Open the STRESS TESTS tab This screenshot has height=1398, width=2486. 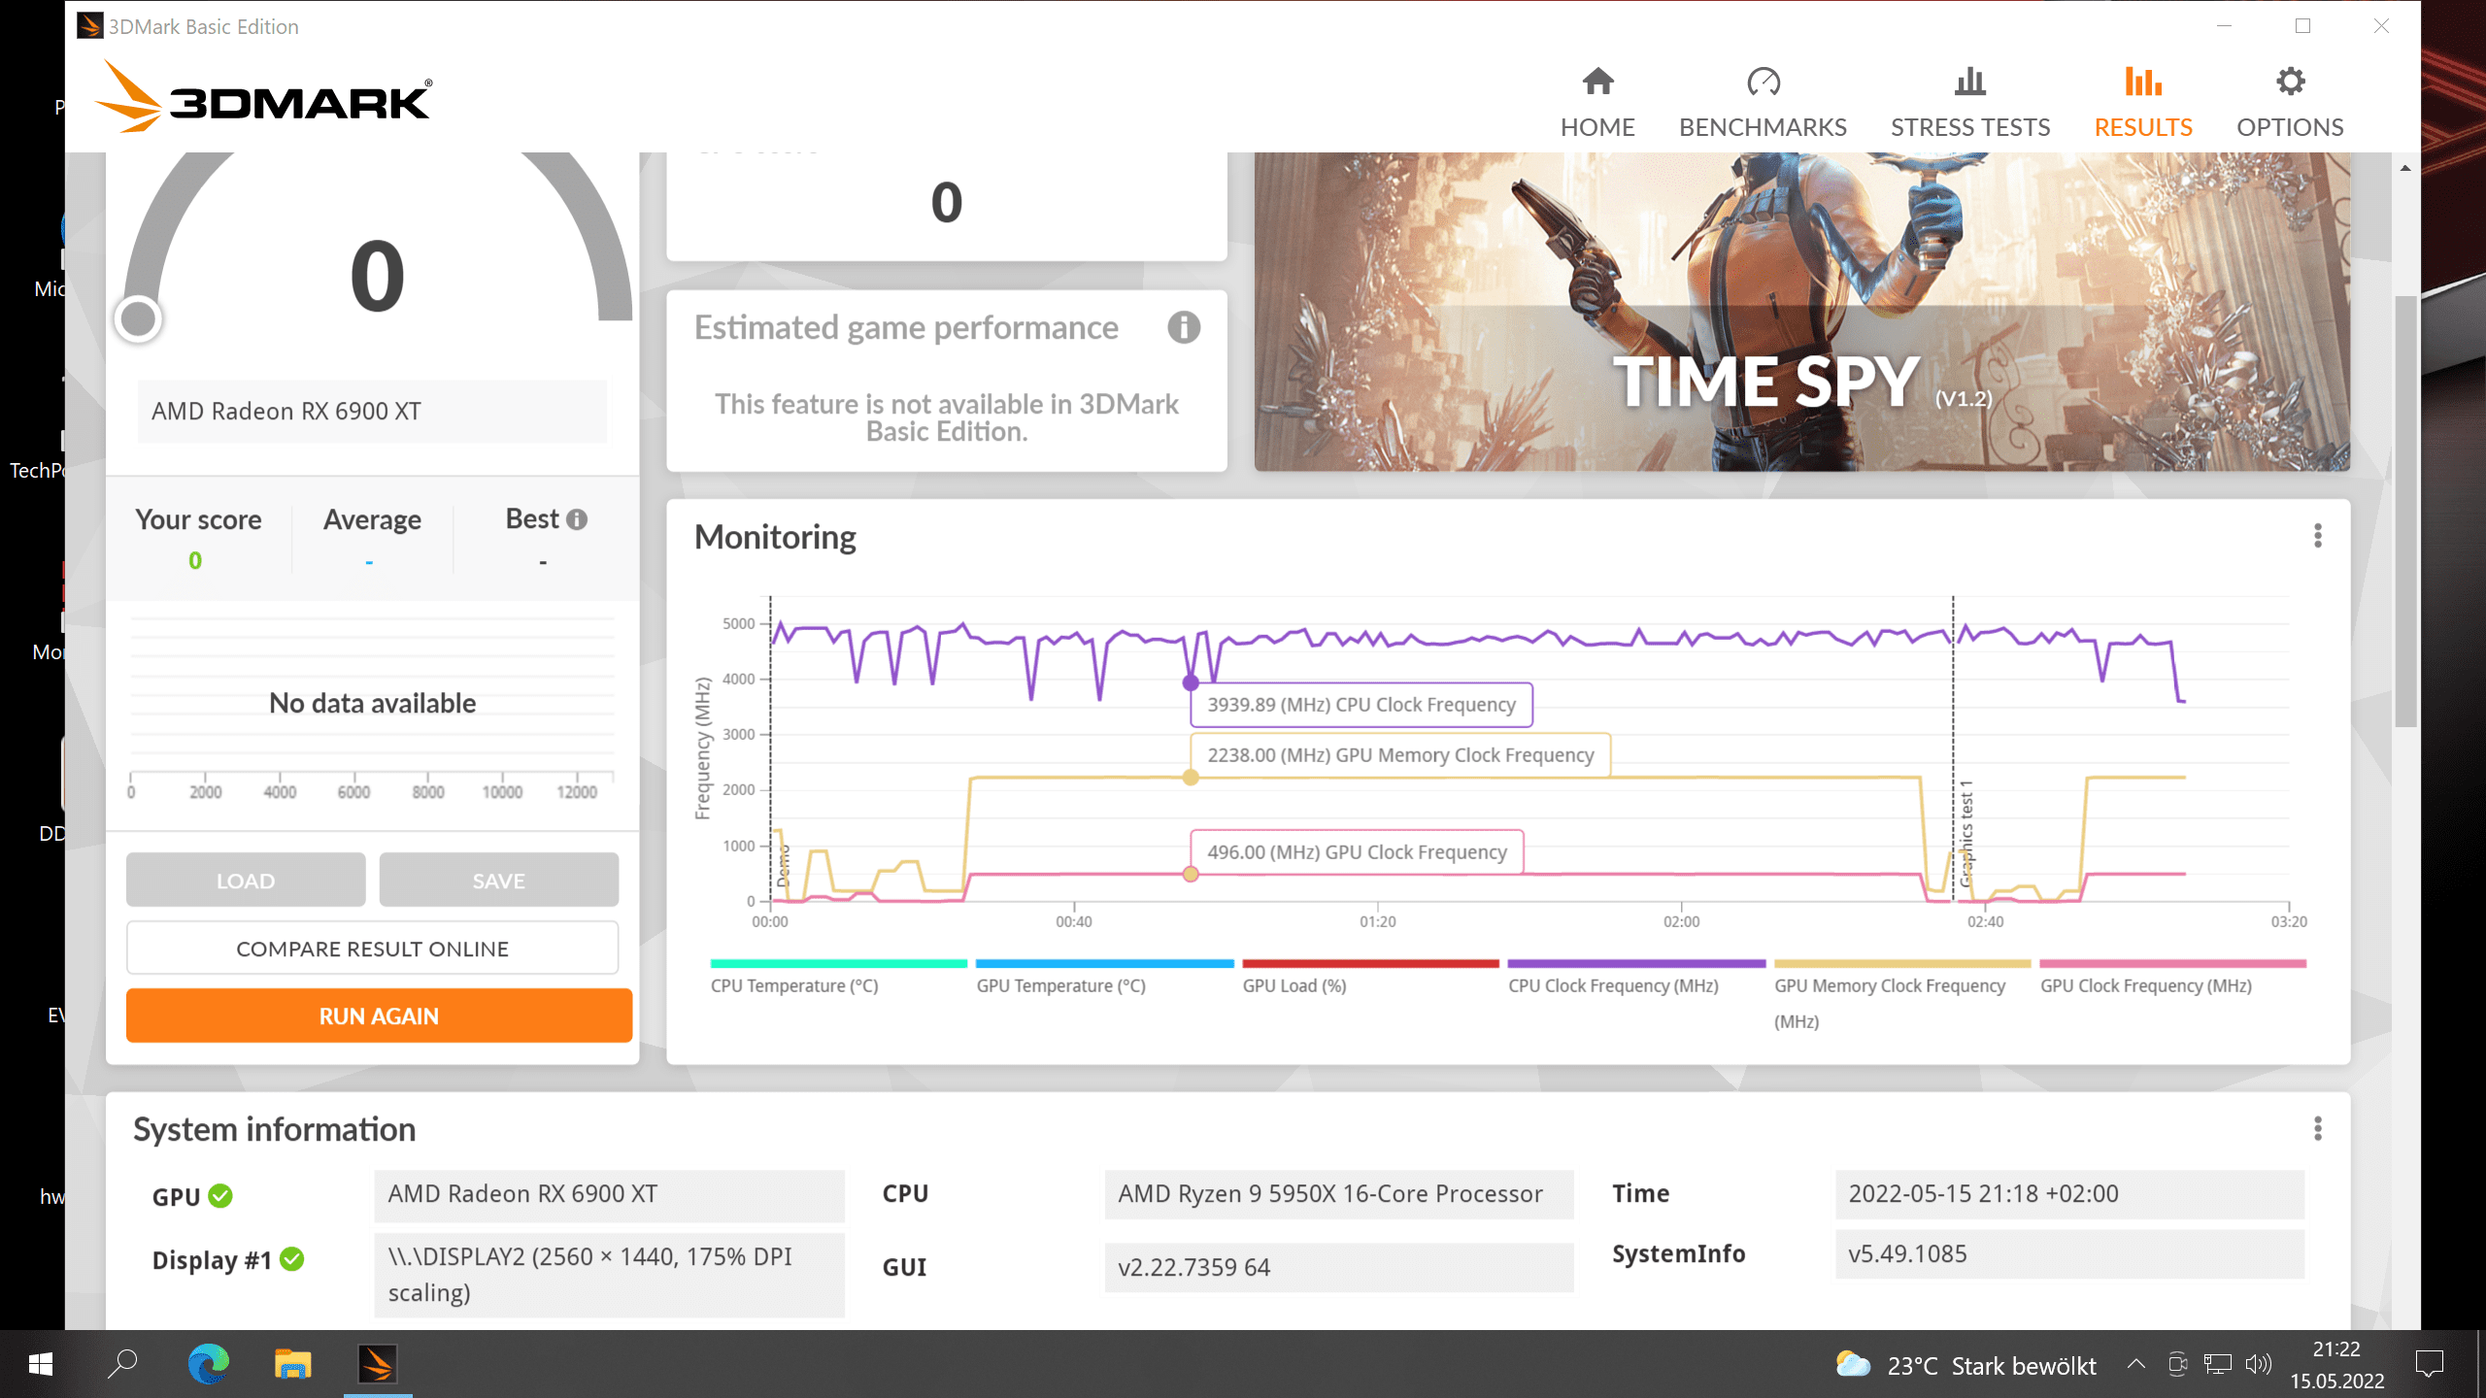click(1970, 103)
